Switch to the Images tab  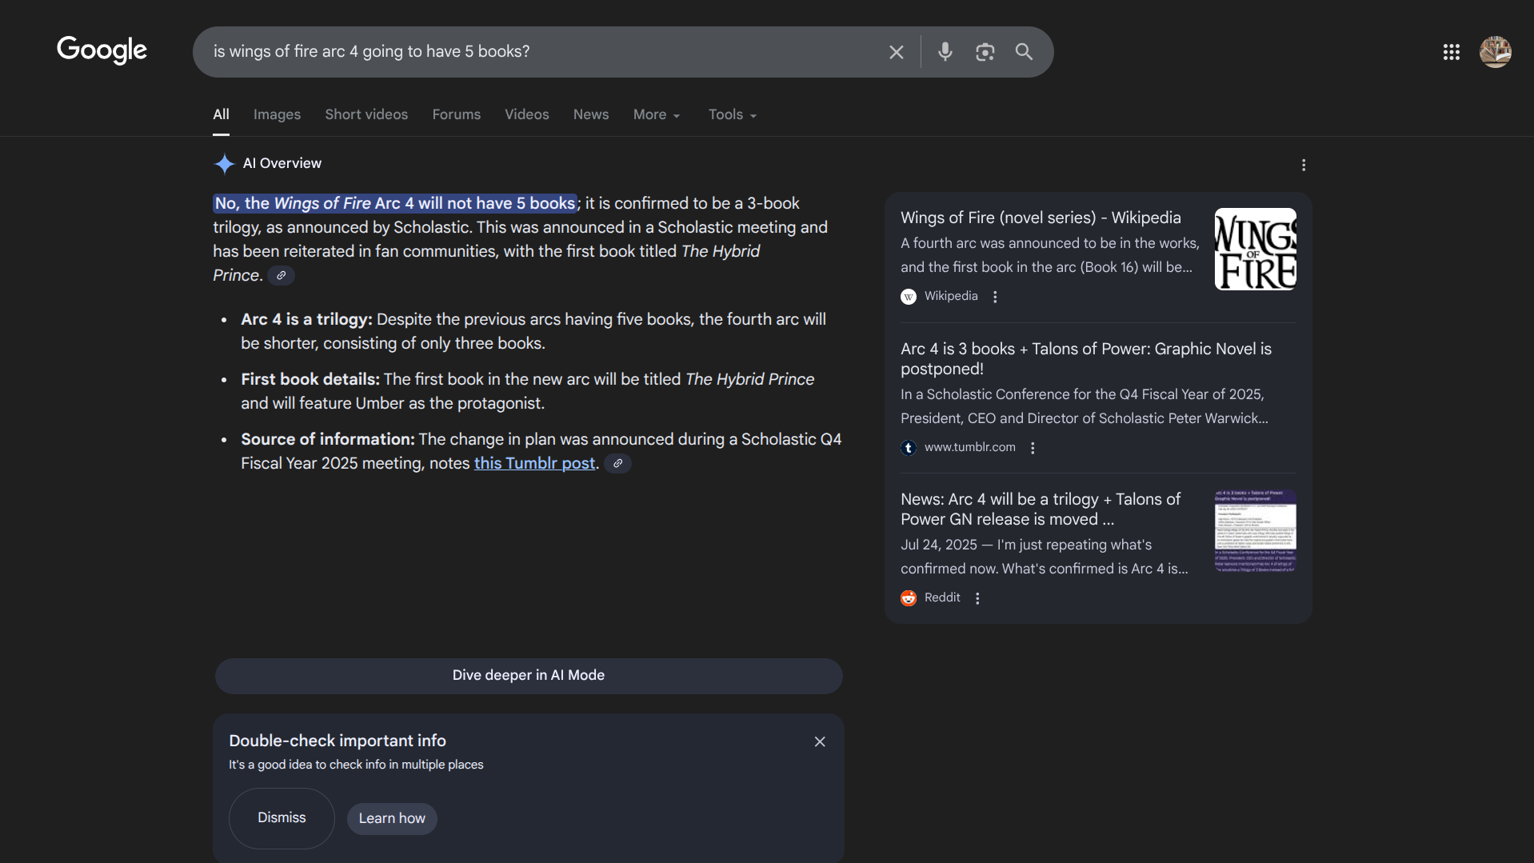point(277,114)
